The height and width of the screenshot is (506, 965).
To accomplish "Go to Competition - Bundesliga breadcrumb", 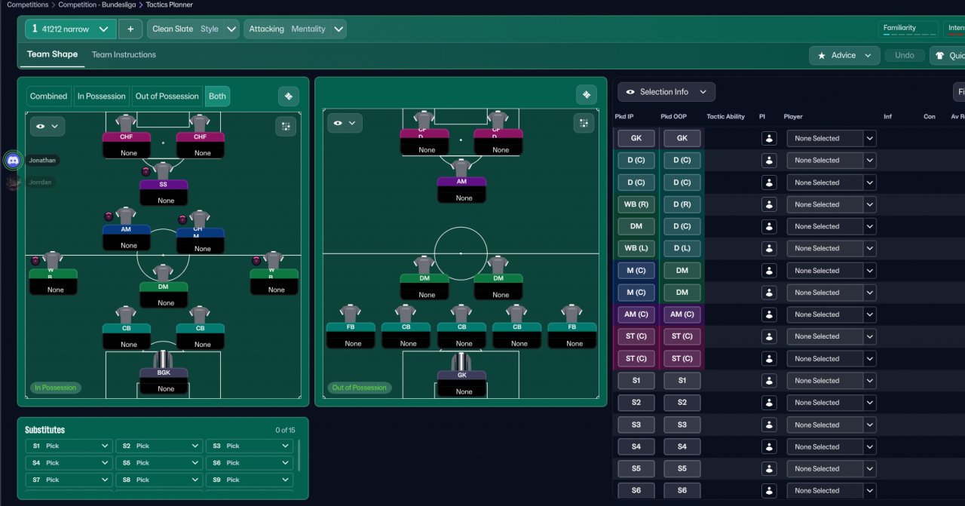I will (97, 5).
